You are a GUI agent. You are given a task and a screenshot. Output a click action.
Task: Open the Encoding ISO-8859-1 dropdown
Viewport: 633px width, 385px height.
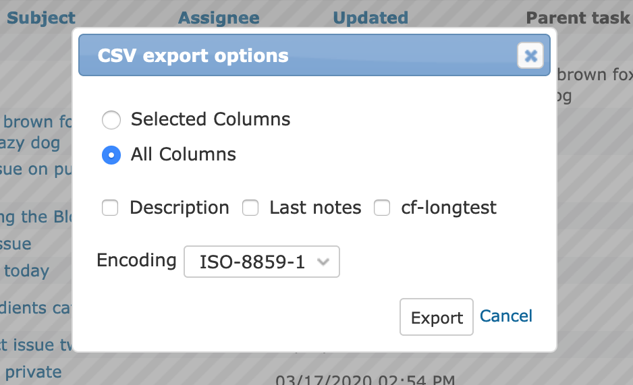click(262, 262)
